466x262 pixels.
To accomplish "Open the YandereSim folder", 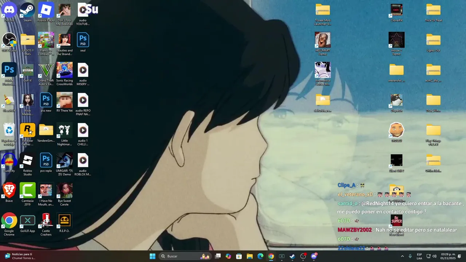I will pos(46,133).
